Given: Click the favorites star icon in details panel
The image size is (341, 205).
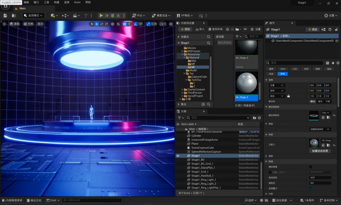Looking at the screenshot, I should pos(333,63).
